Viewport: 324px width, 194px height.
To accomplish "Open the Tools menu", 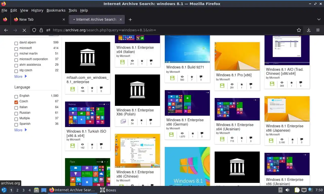I will pos(73,10).
